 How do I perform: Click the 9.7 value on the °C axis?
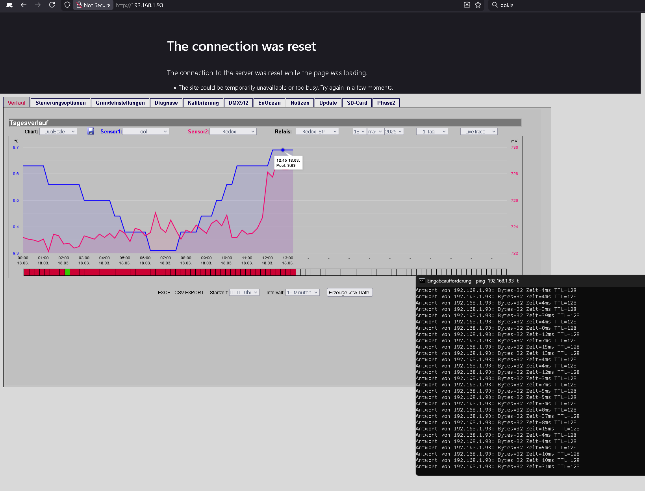[16, 148]
